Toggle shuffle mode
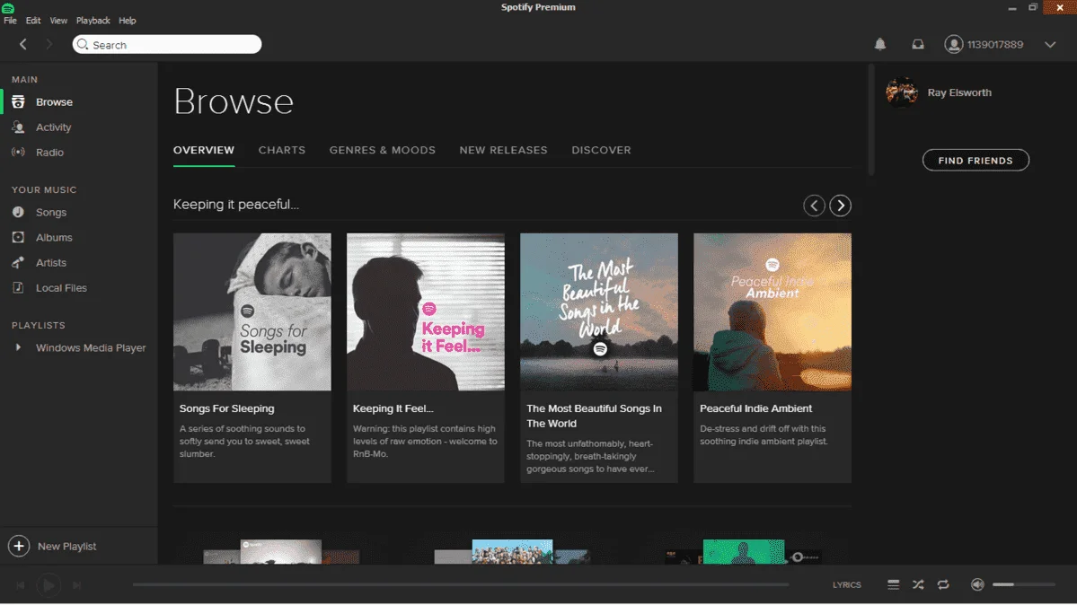The height and width of the screenshot is (605, 1077). pyautogui.click(x=918, y=584)
